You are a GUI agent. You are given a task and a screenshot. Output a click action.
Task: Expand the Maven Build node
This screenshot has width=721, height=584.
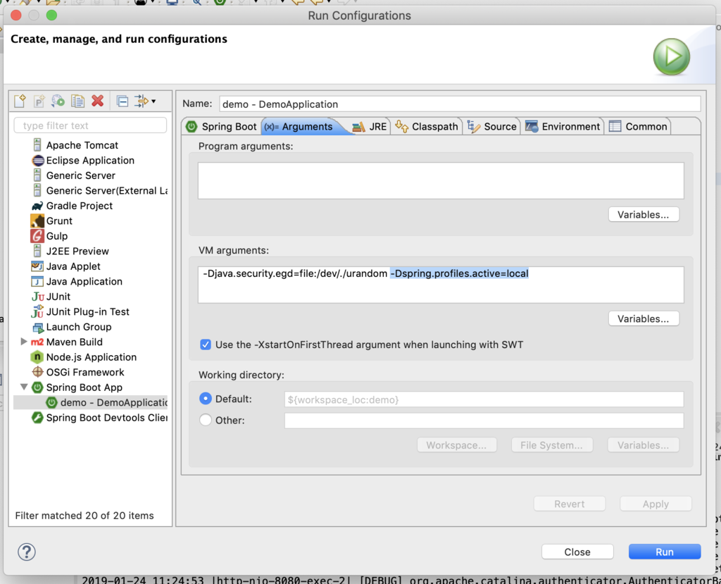coord(23,342)
